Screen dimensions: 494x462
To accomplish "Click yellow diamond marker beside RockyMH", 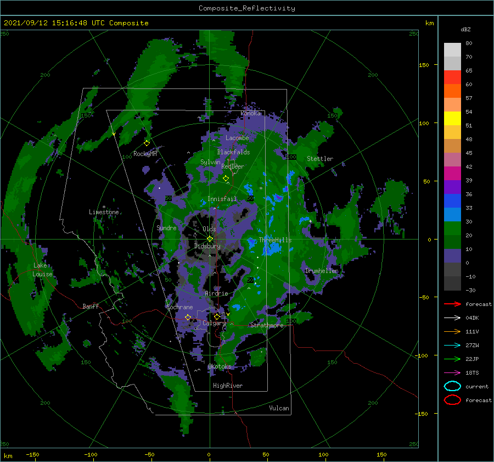I will pos(147,143).
